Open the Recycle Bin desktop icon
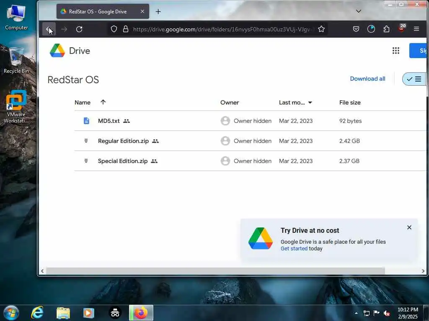429x321 pixels. pos(16,61)
